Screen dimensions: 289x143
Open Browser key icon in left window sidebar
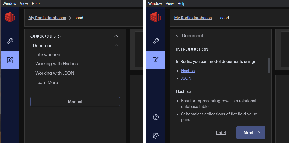click(x=10, y=41)
